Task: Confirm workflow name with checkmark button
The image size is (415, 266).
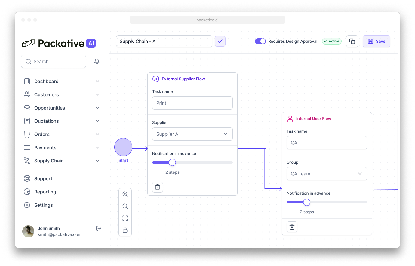Action: click(x=220, y=41)
